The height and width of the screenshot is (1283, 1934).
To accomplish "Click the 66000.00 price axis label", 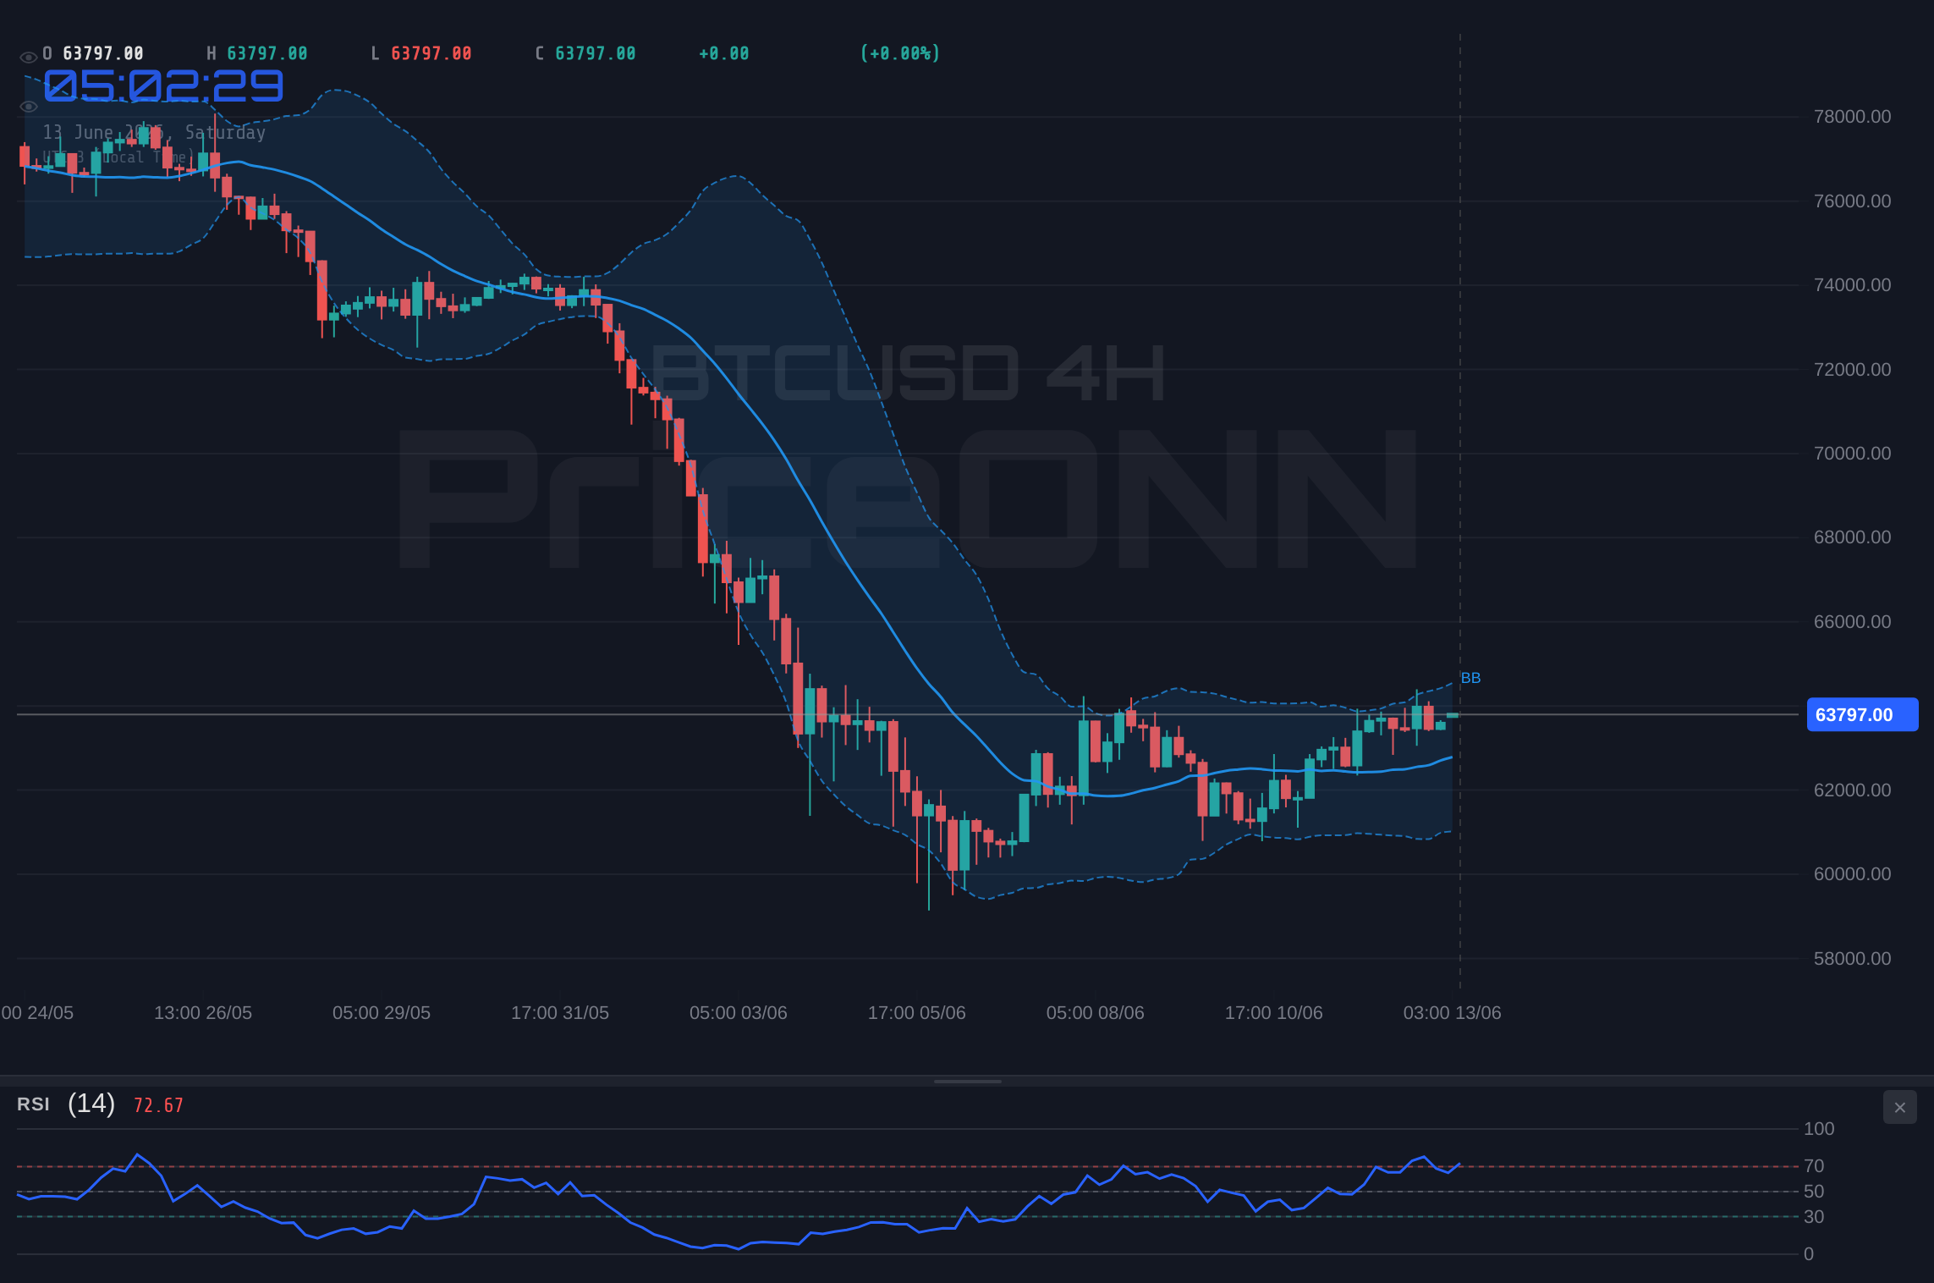I will 1852,622.
